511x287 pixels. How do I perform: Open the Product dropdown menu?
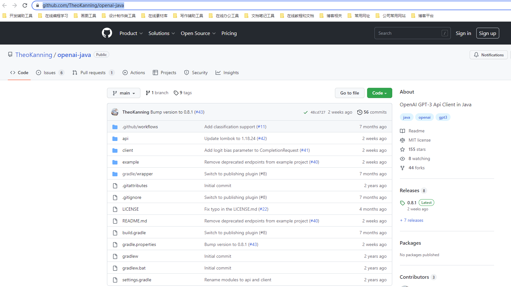tap(131, 33)
